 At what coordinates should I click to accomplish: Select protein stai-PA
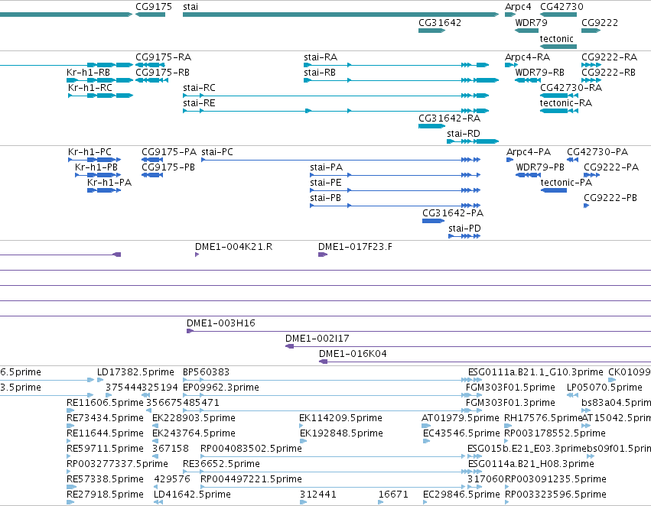pos(395,175)
